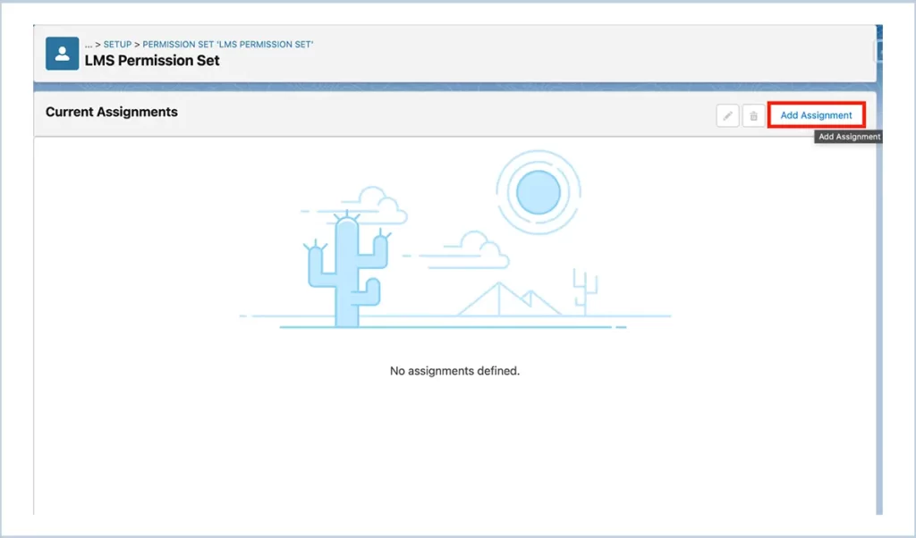916x538 pixels.
Task: Click the ellipsis at the breadcrumb start
Action: coord(89,45)
